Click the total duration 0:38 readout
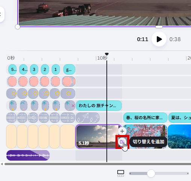 point(175,39)
